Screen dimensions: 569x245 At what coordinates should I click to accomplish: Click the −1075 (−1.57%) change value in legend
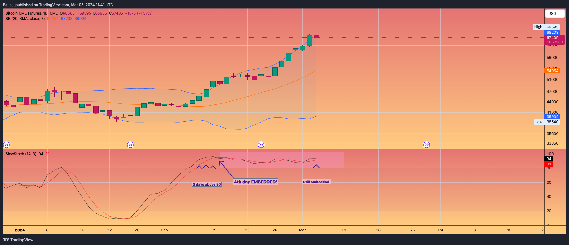click(x=139, y=13)
